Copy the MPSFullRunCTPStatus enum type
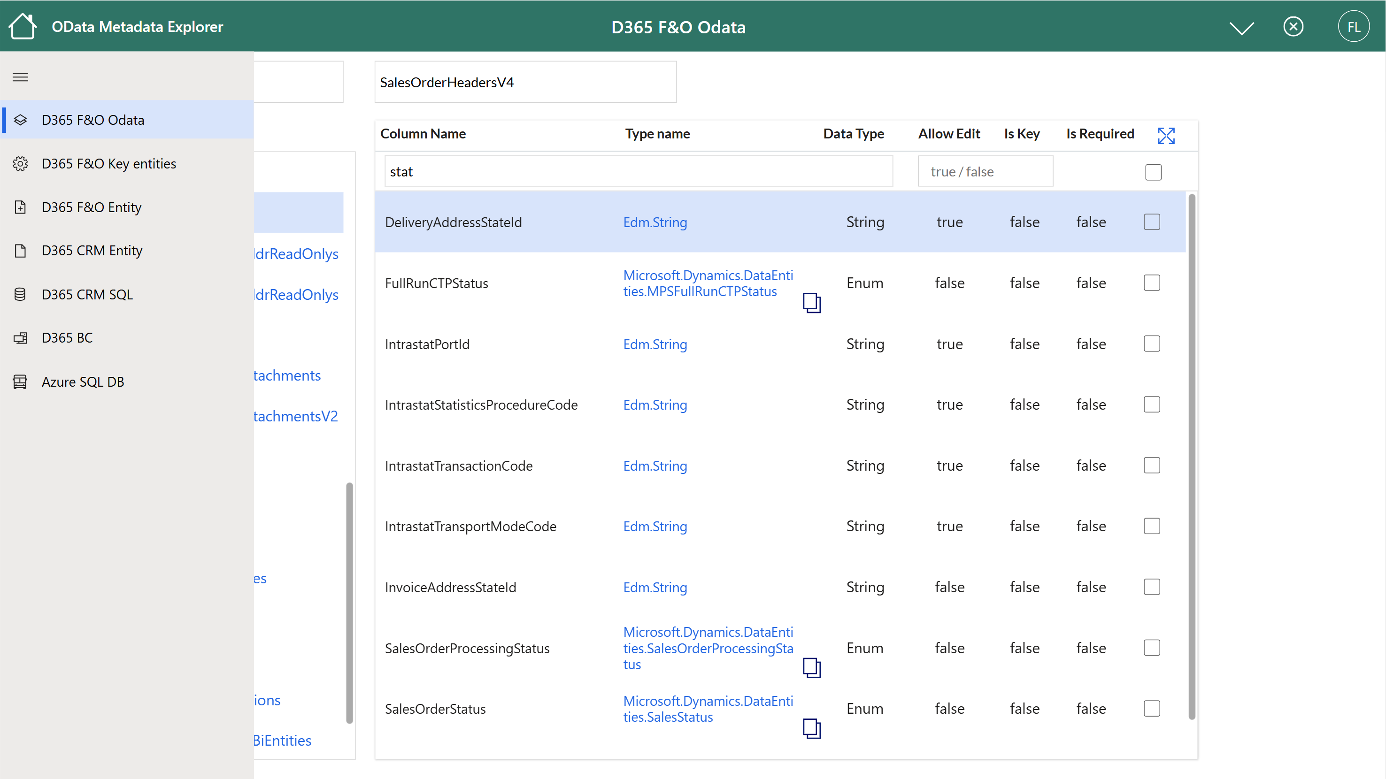This screenshot has width=1386, height=779. tap(812, 303)
